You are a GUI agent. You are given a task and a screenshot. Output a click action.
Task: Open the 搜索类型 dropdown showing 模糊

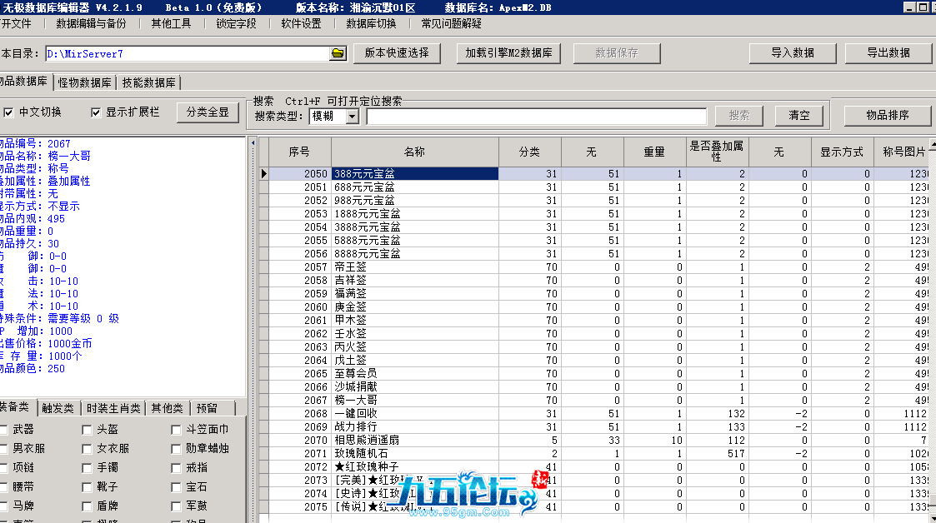click(x=352, y=117)
